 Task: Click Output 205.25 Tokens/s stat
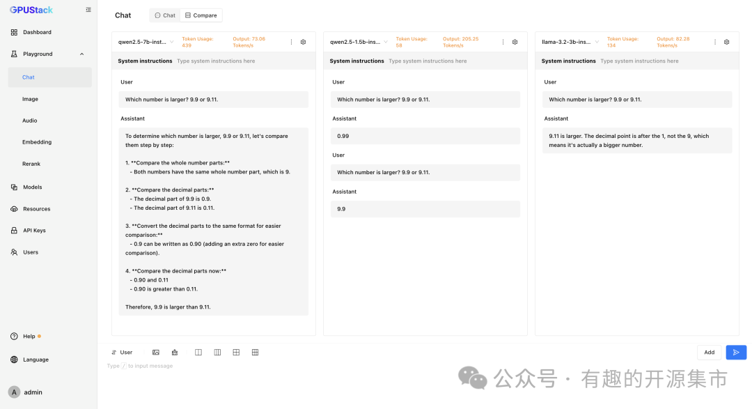pyautogui.click(x=460, y=42)
